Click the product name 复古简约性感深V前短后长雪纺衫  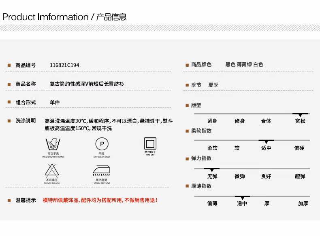pos(87,84)
